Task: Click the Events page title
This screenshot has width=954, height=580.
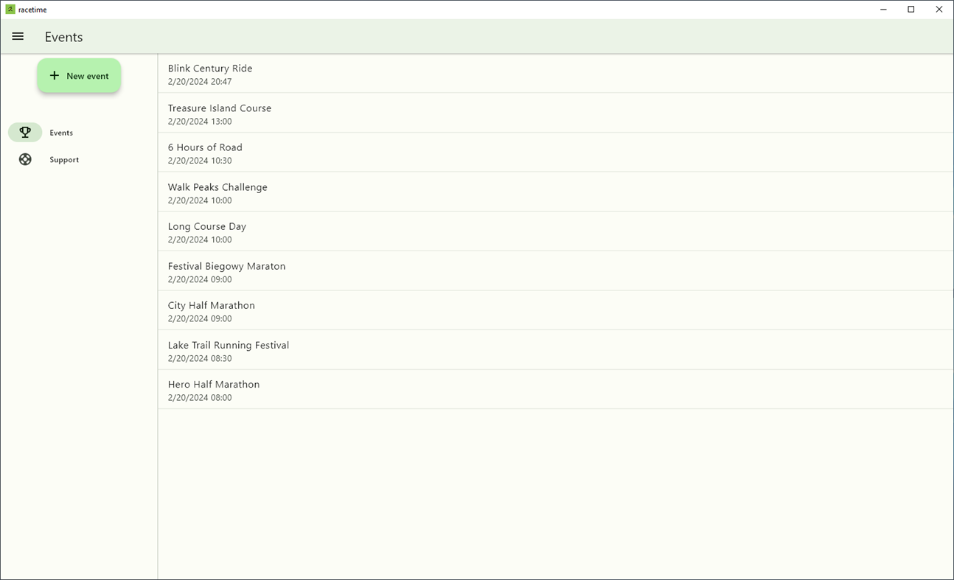Action: pos(63,37)
